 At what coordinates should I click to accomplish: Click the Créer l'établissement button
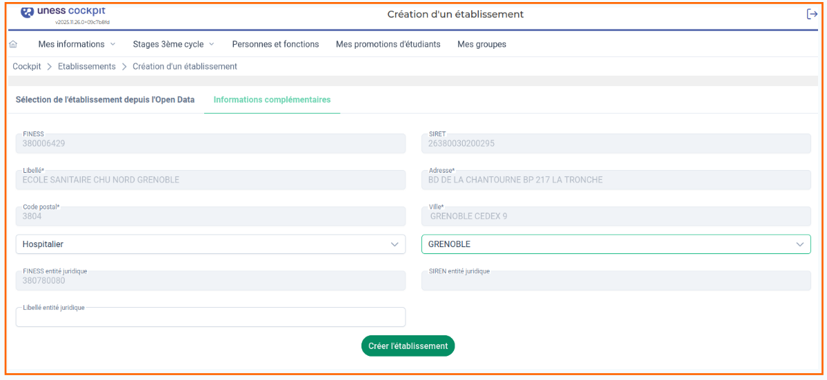(x=408, y=346)
